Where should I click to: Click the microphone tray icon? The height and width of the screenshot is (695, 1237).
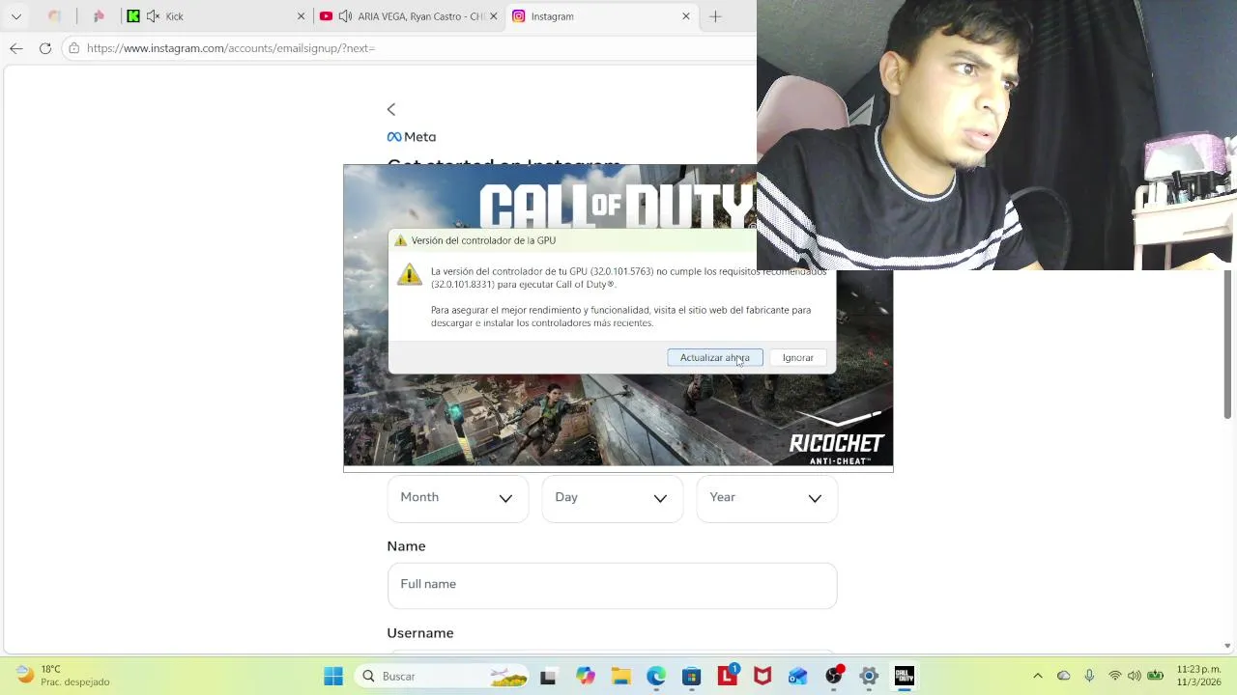coord(1089,677)
